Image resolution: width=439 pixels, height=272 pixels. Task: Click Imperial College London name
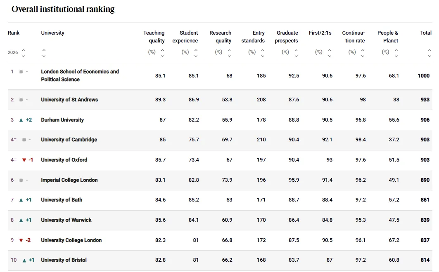[69, 180]
